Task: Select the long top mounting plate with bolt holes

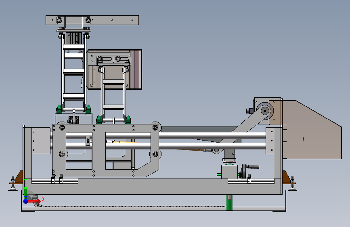Action: coord(92,20)
